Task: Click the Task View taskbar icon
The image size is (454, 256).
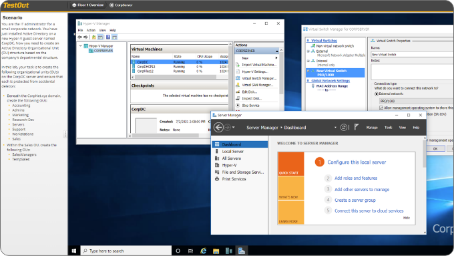Action: 190,251
